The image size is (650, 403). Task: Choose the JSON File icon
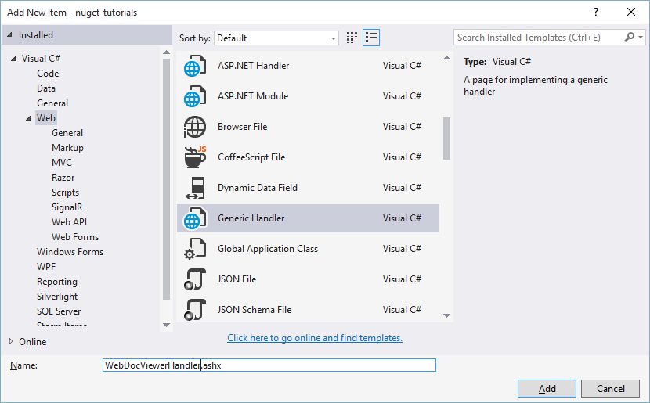pyautogui.click(x=194, y=279)
